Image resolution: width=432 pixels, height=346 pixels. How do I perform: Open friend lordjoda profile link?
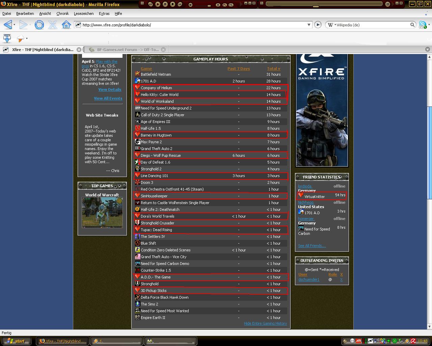[x=305, y=186]
